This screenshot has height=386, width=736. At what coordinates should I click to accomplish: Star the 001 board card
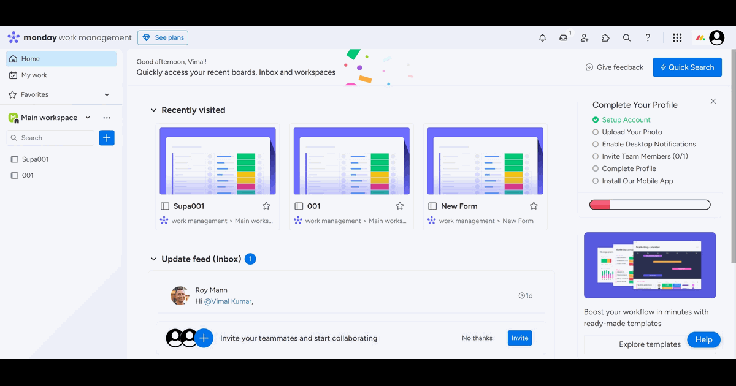(400, 206)
